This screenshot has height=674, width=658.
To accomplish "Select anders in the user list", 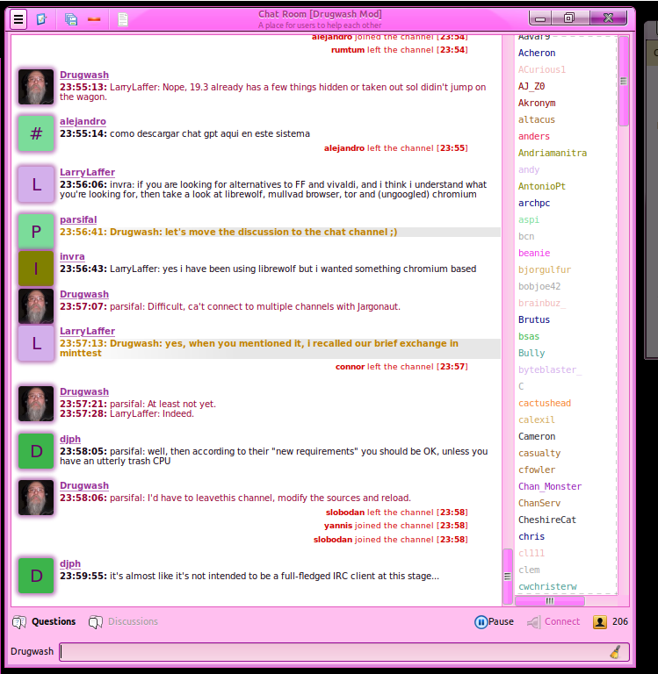I will tap(533, 136).
